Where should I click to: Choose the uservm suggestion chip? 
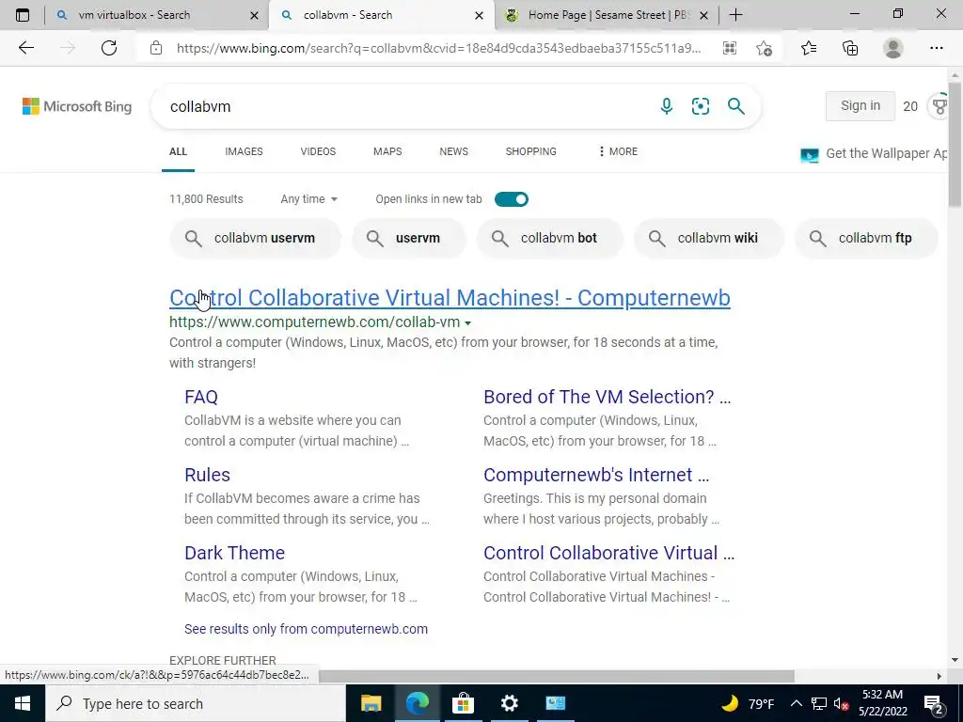pyautogui.click(x=409, y=238)
